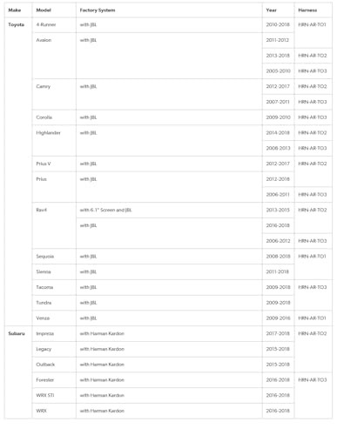
Task: Select the Camry model cell
Action: [x=54, y=94]
